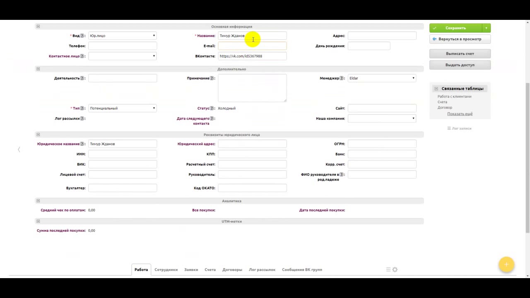This screenshot has width=530, height=298.
Task: Click help icon next to Вид label
Action: [x=82, y=36]
